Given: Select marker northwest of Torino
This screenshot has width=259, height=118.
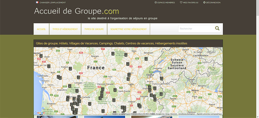Looking at the screenshot, I should tap(161, 94).
